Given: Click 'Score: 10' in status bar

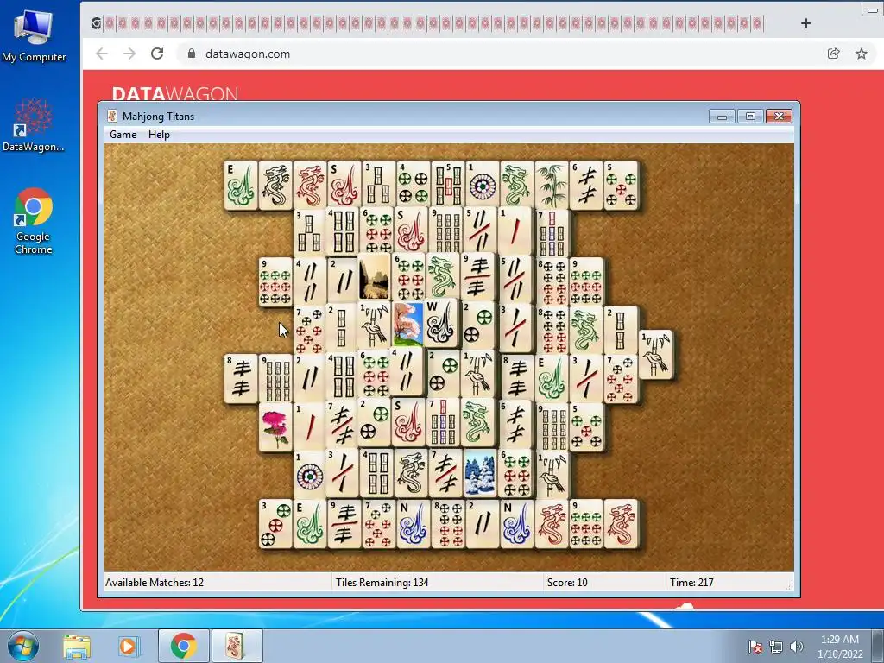Looking at the screenshot, I should pyautogui.click(x=567, y=583).
